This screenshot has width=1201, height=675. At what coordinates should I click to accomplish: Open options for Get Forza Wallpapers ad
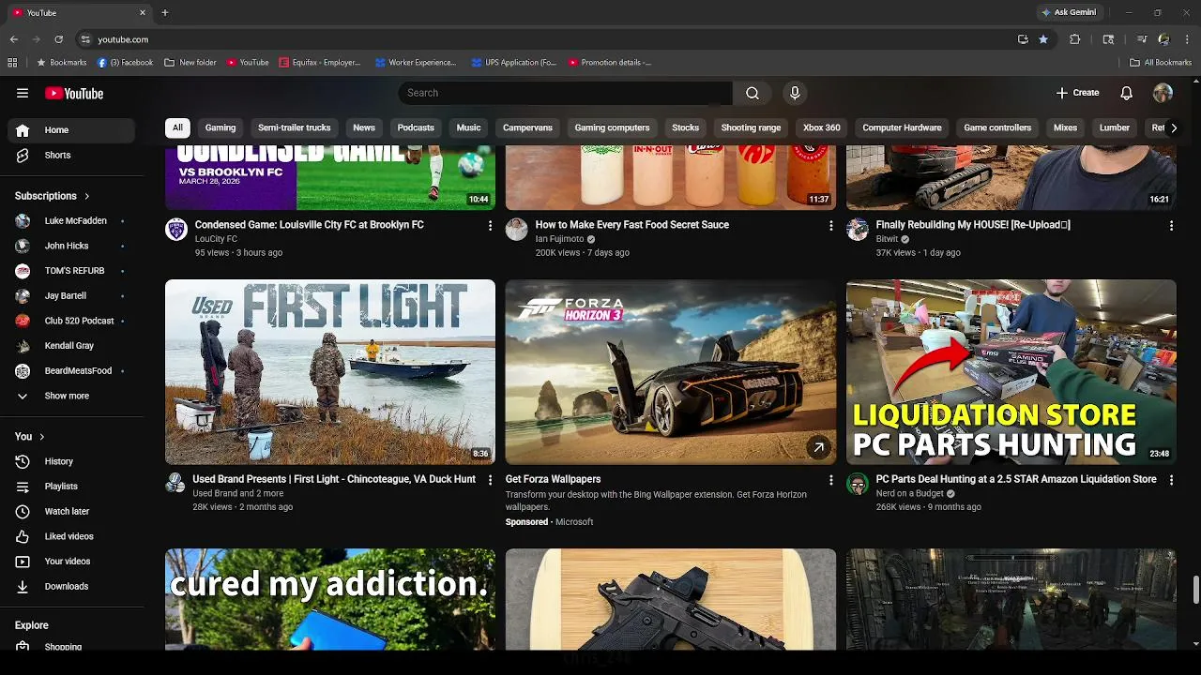[x=830, y=480]
